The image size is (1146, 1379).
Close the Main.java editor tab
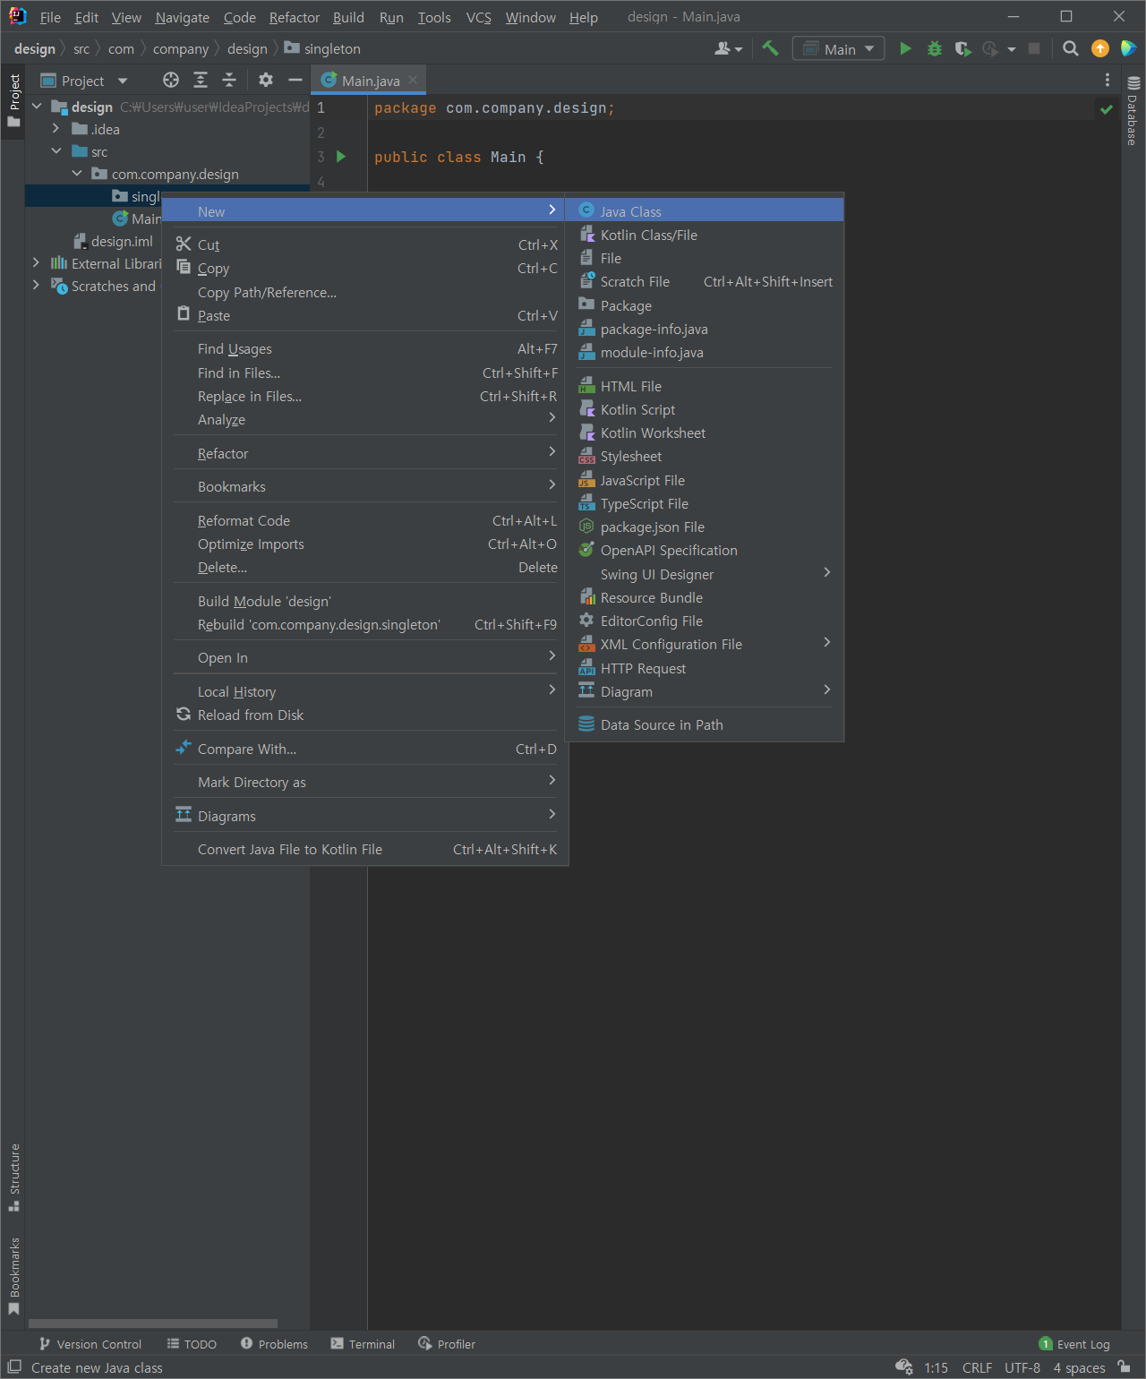[413, 80]
